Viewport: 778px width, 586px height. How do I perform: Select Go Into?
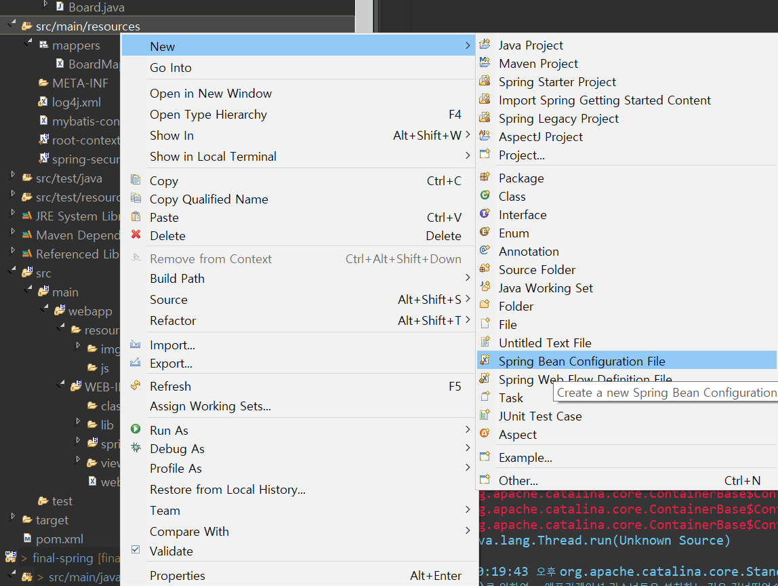(x=298, y=68)
